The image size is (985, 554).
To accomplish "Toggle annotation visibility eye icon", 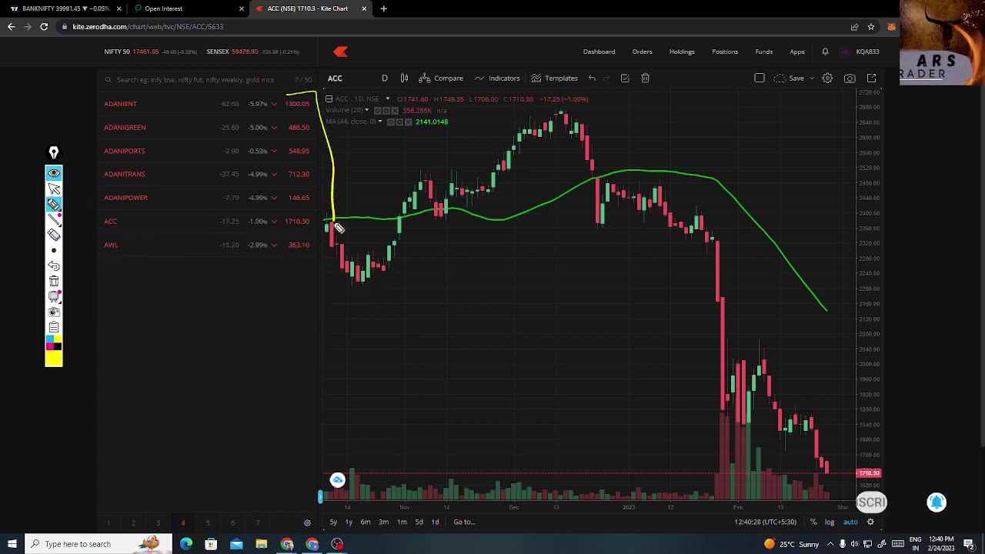I will [x=54, y=173].
